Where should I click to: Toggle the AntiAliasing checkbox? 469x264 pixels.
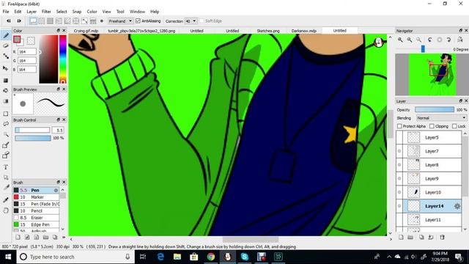click(138, 21)
